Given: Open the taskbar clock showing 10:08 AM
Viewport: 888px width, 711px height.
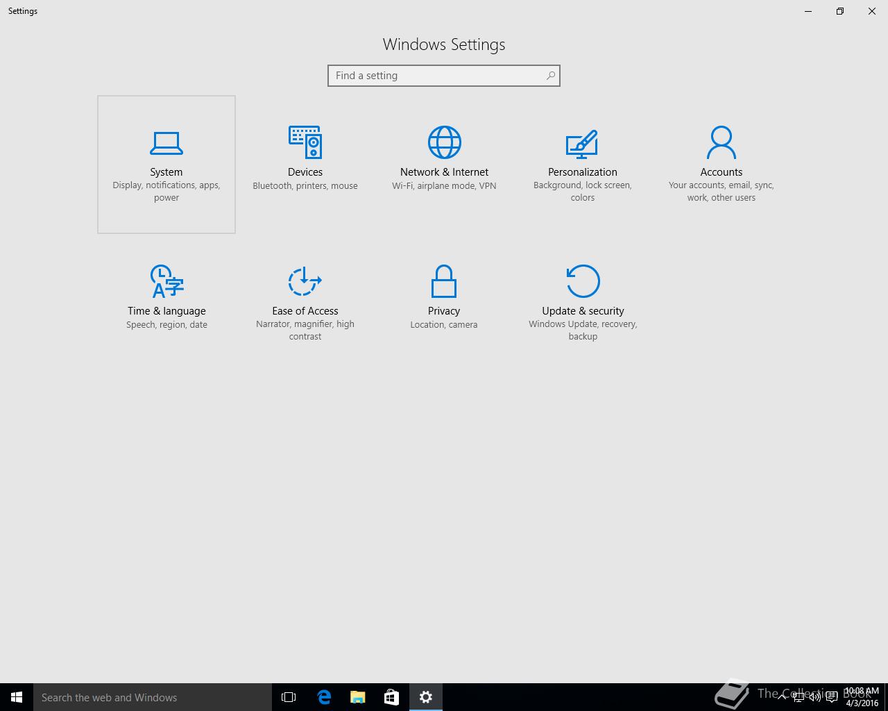Looking at the screenshot, I should pyautogui.click(x=862, y=697).
